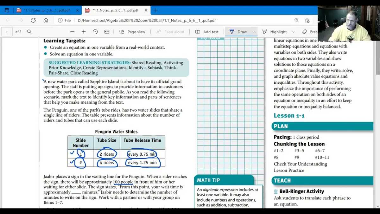Click the 'Slide Number' column header
380x214 pixels.
pos(81,143)
